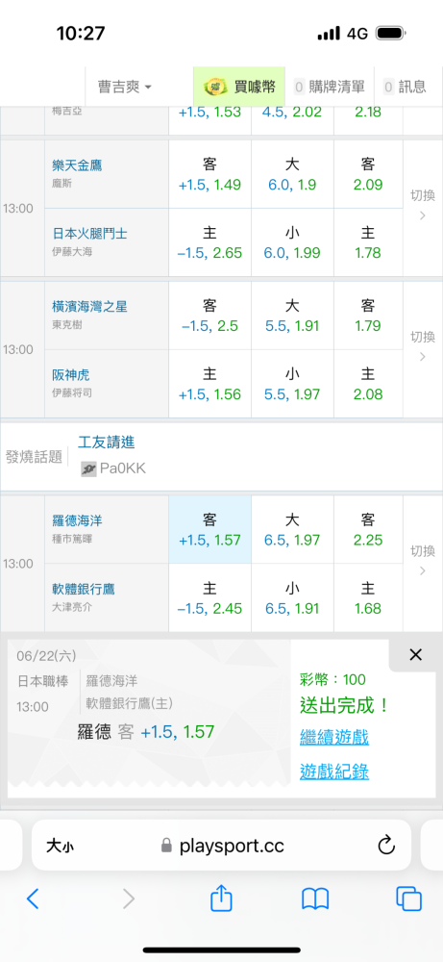Select 羅德海洋 客 +1.5 spread cell
This screenshot has width=443, height=962.
[210, 530]
